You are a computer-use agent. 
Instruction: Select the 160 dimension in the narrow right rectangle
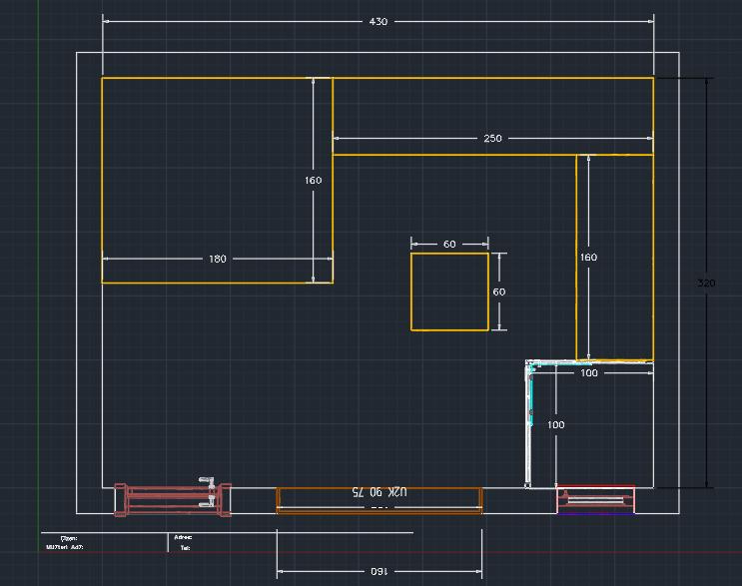pyautogui.click(x=588, y=258)
